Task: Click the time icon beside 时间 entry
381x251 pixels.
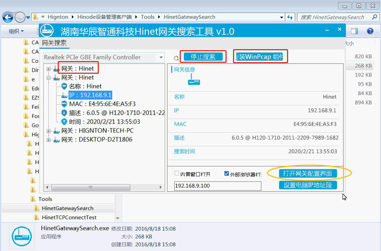Action: 64,122
